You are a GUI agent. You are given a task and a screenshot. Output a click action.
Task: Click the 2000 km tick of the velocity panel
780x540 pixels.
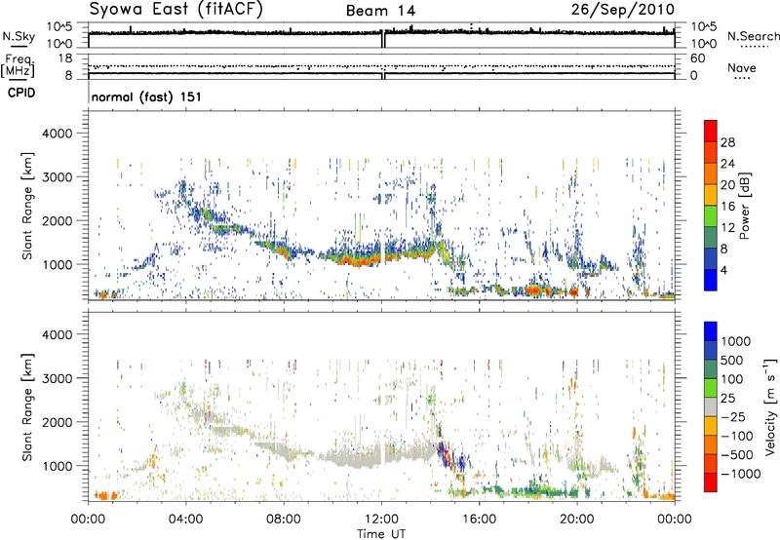pos(58,422)
